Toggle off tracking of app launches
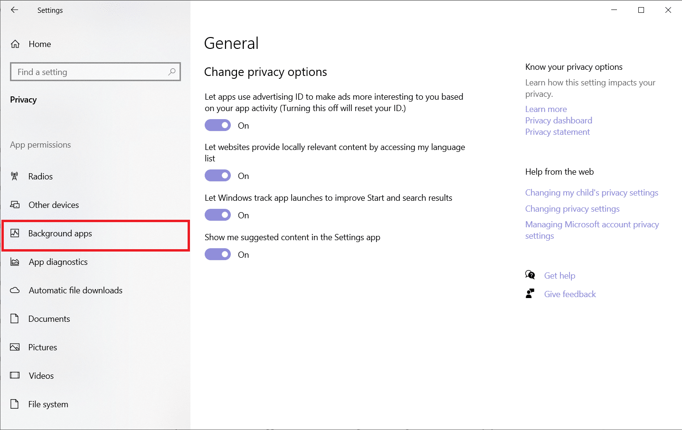Image resolution: width=682 pixels, height=430 pixels. coord(218,215)
